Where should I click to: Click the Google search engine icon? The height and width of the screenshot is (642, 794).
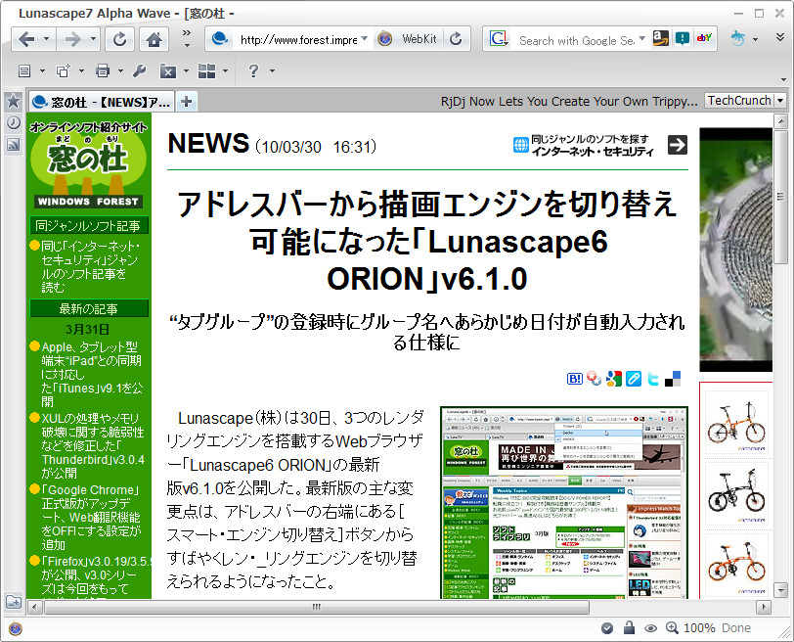[x=499, y=39]
